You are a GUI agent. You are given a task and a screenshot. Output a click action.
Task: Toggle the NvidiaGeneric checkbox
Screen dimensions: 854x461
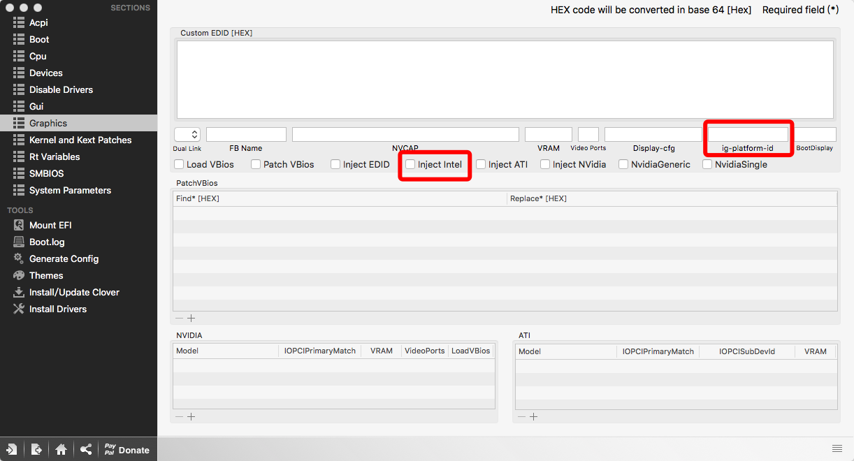623,164
